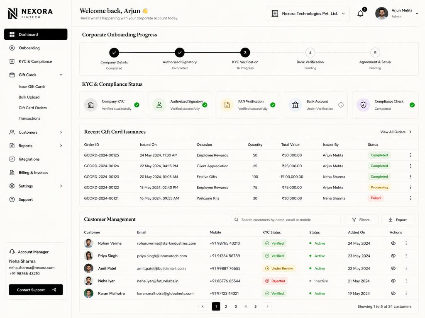Viewport: 425px width, 318px height.
Task: Click the Bank Account pending clock icon
Action: point(341,105)
